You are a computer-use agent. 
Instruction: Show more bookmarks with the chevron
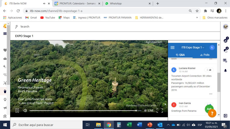[x=197, y=17]
